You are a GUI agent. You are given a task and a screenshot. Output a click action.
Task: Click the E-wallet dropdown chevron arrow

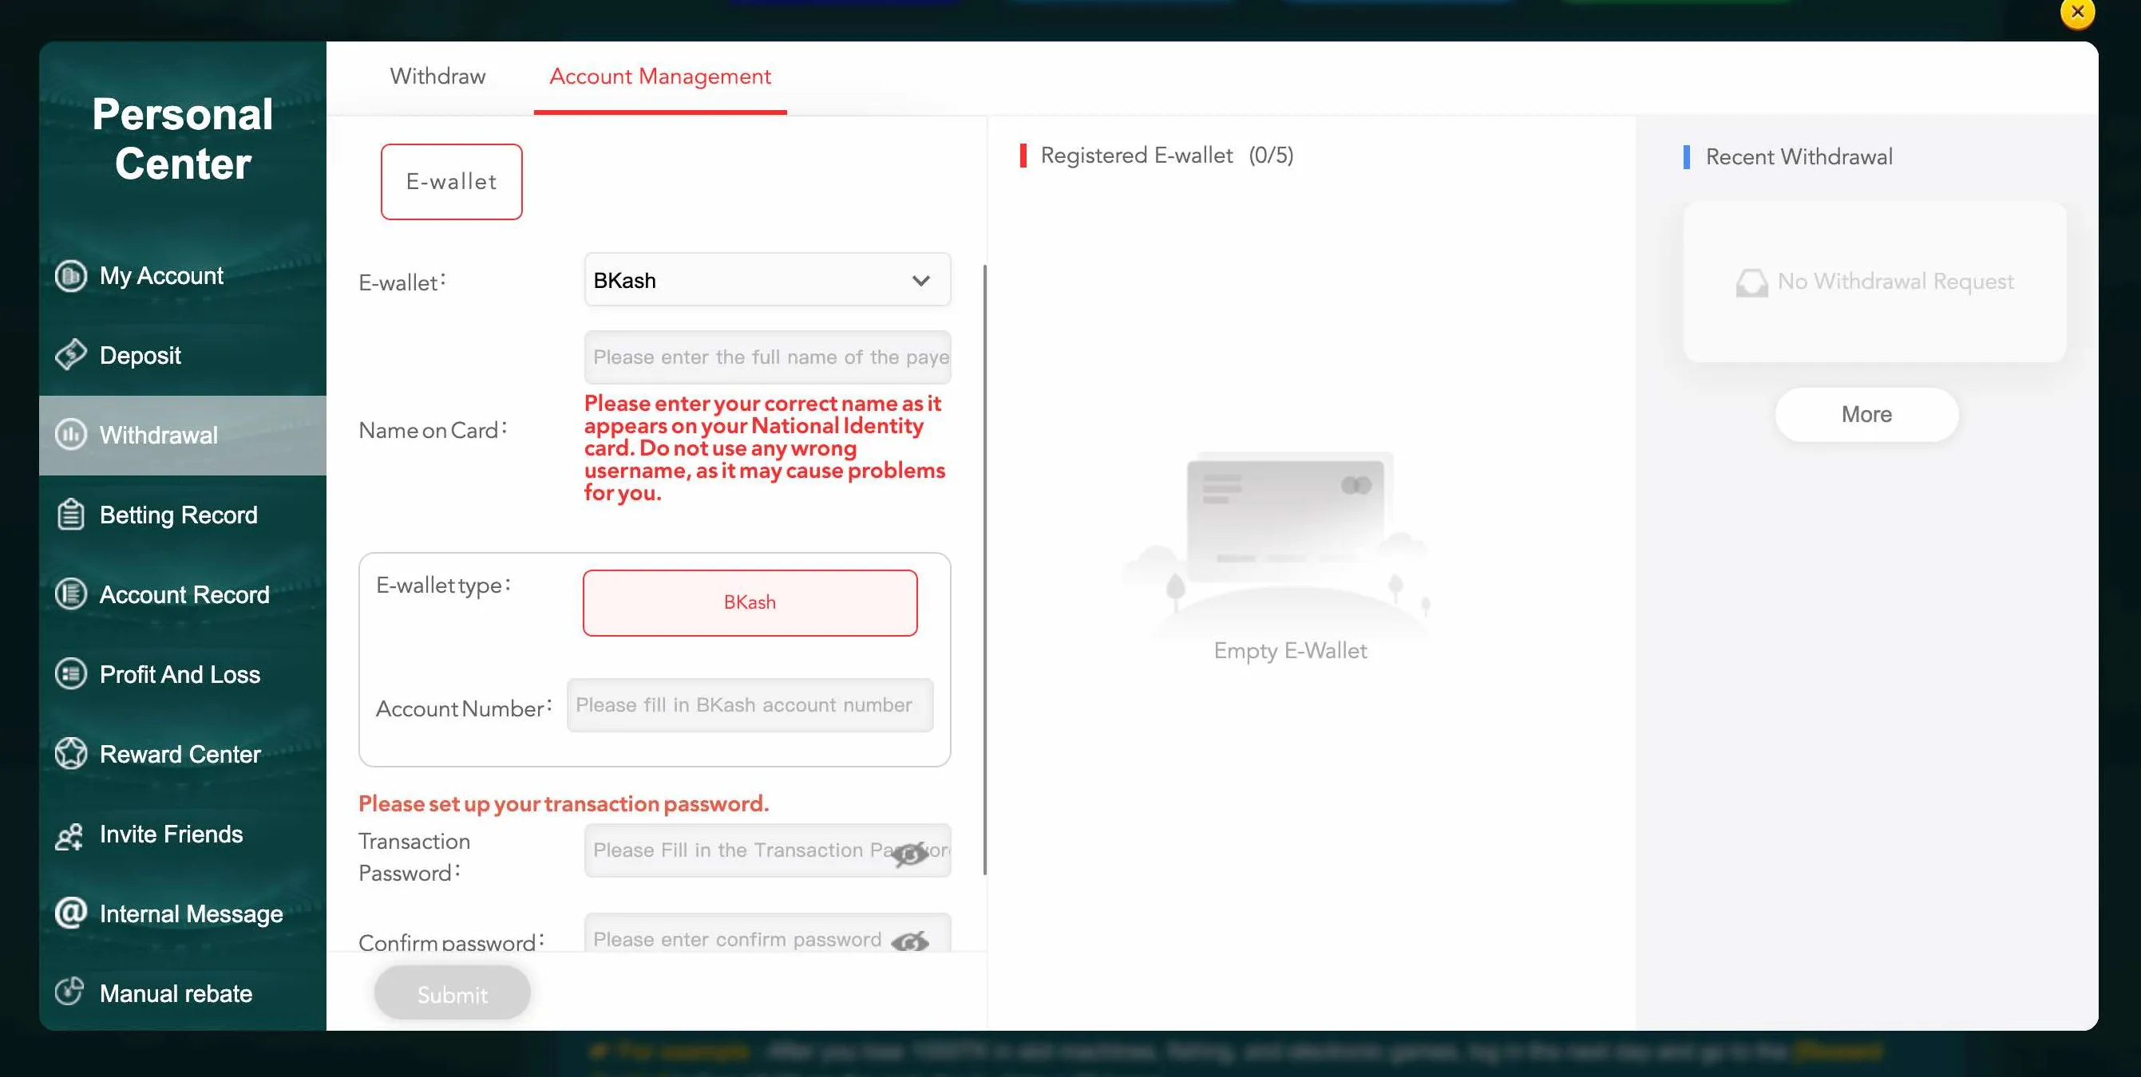click(x=921, y=281)
